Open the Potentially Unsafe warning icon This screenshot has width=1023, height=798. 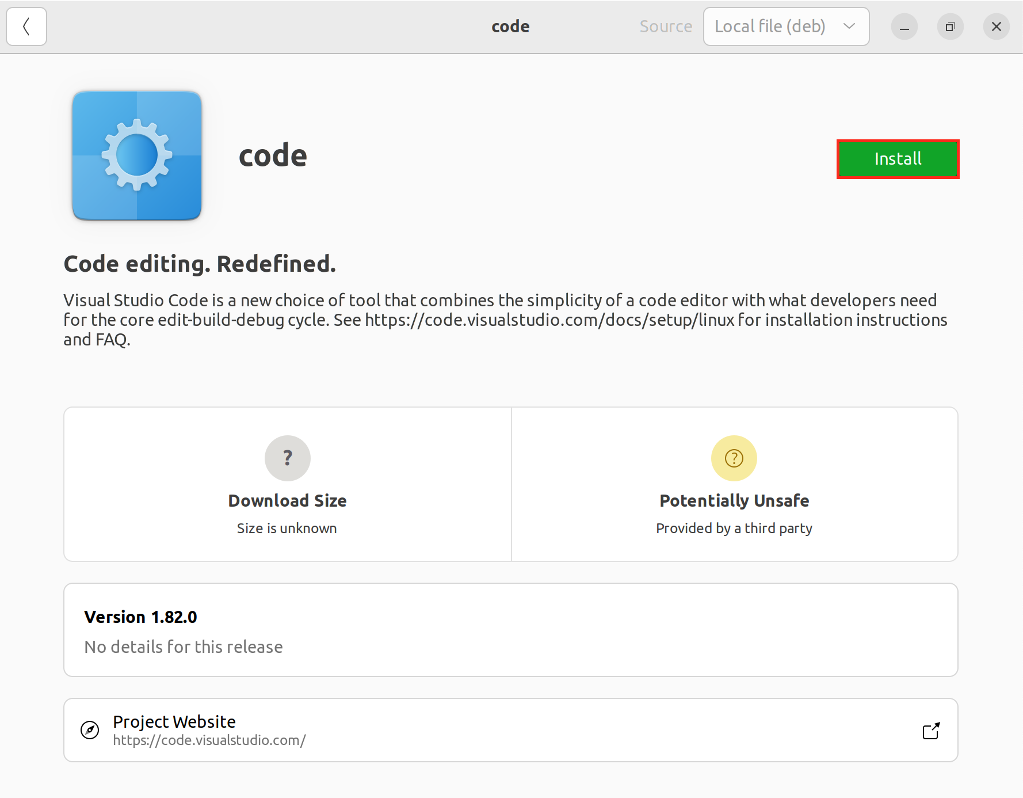coord(734,458)
